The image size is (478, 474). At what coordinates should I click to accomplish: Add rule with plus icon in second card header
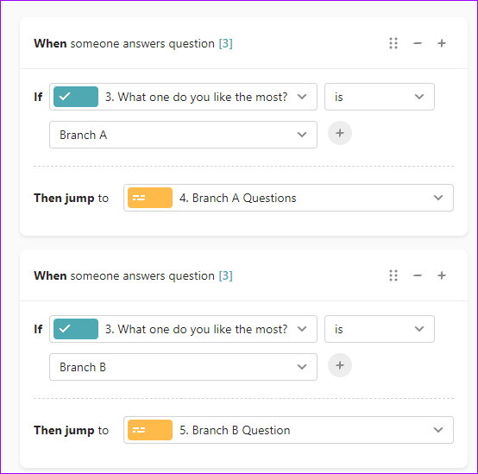pos(442,275)
